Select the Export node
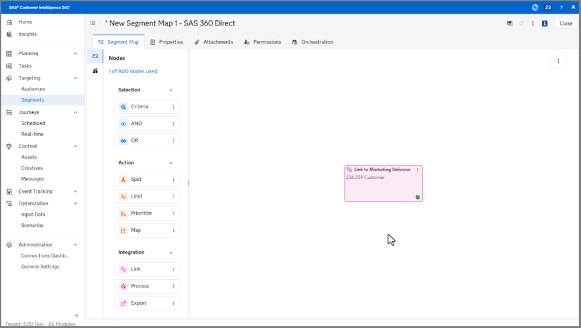The image size is (581, 328). [147, 303]
